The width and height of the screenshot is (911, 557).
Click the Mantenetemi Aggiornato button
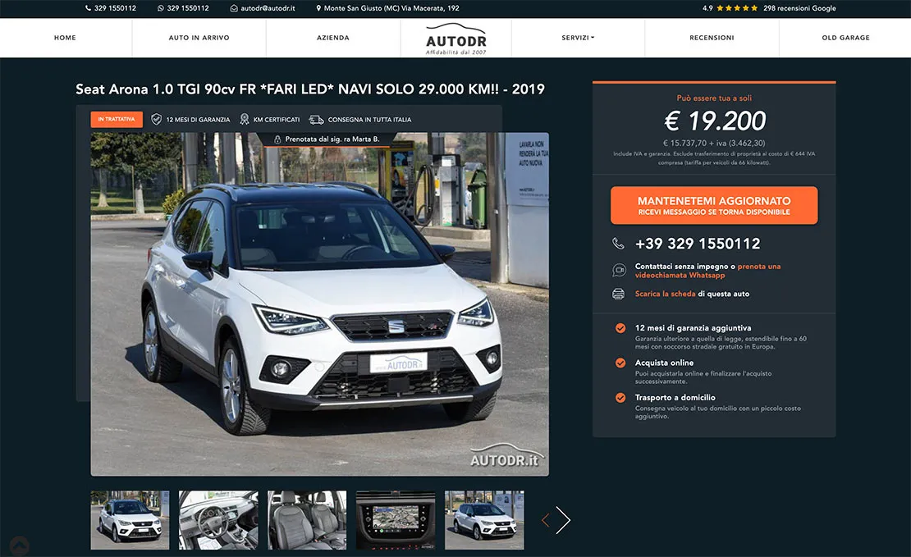coord(714,206)
